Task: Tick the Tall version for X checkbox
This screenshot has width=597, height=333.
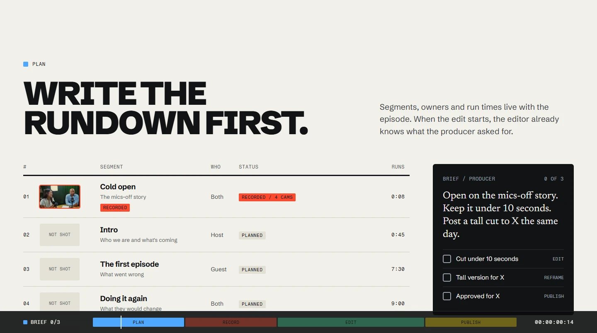Action: (x=447, y=277)
